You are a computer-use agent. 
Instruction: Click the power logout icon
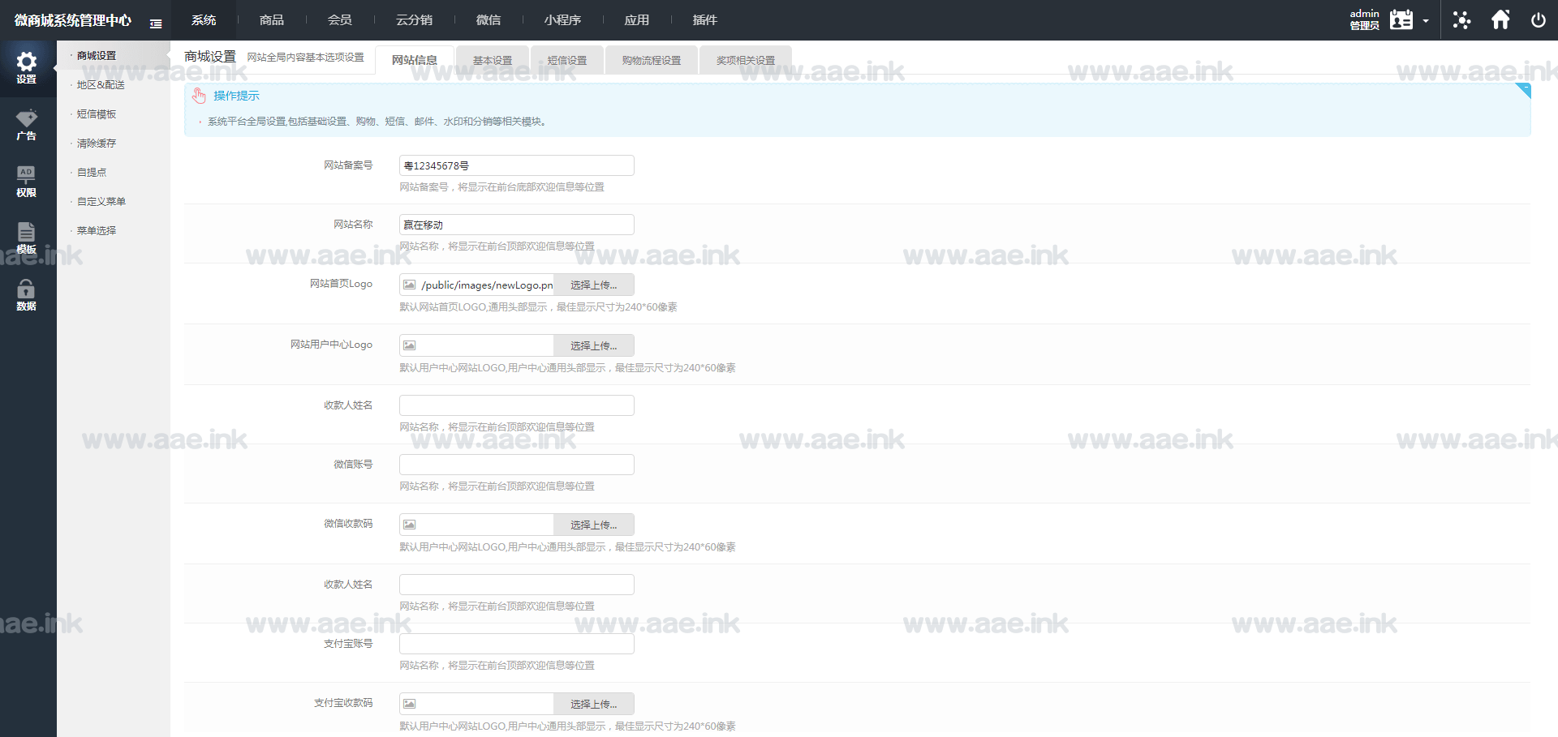(x=1538, y=20)
